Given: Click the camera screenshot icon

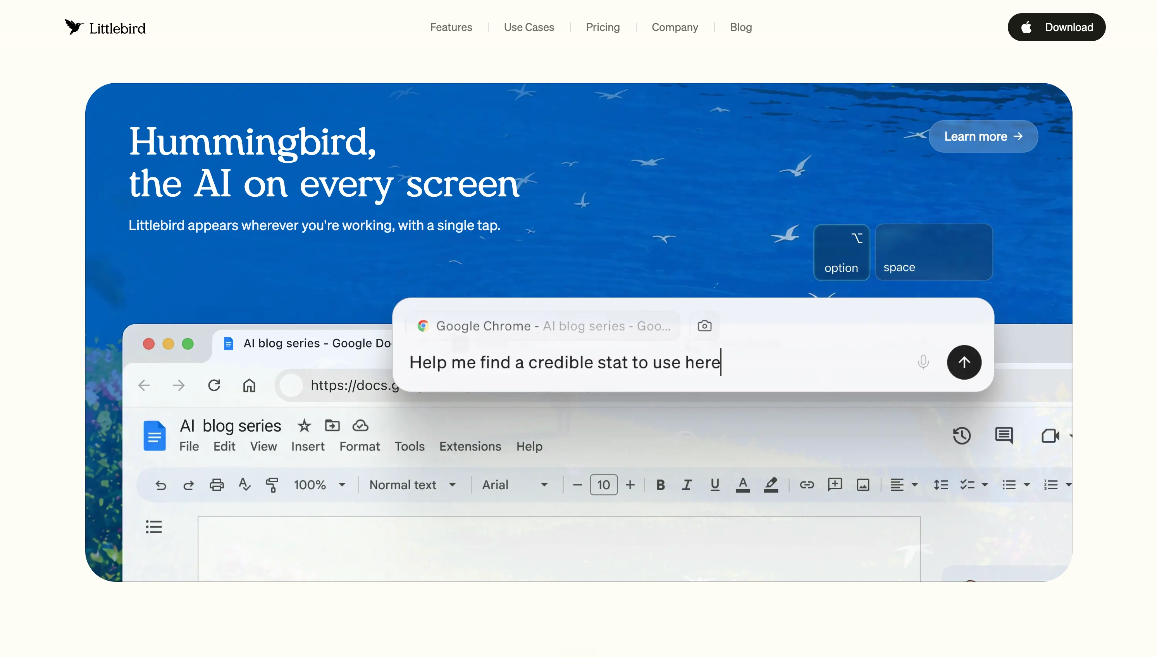Looking at the screenshot, I should pyautogui.click(x=704, y=326).
